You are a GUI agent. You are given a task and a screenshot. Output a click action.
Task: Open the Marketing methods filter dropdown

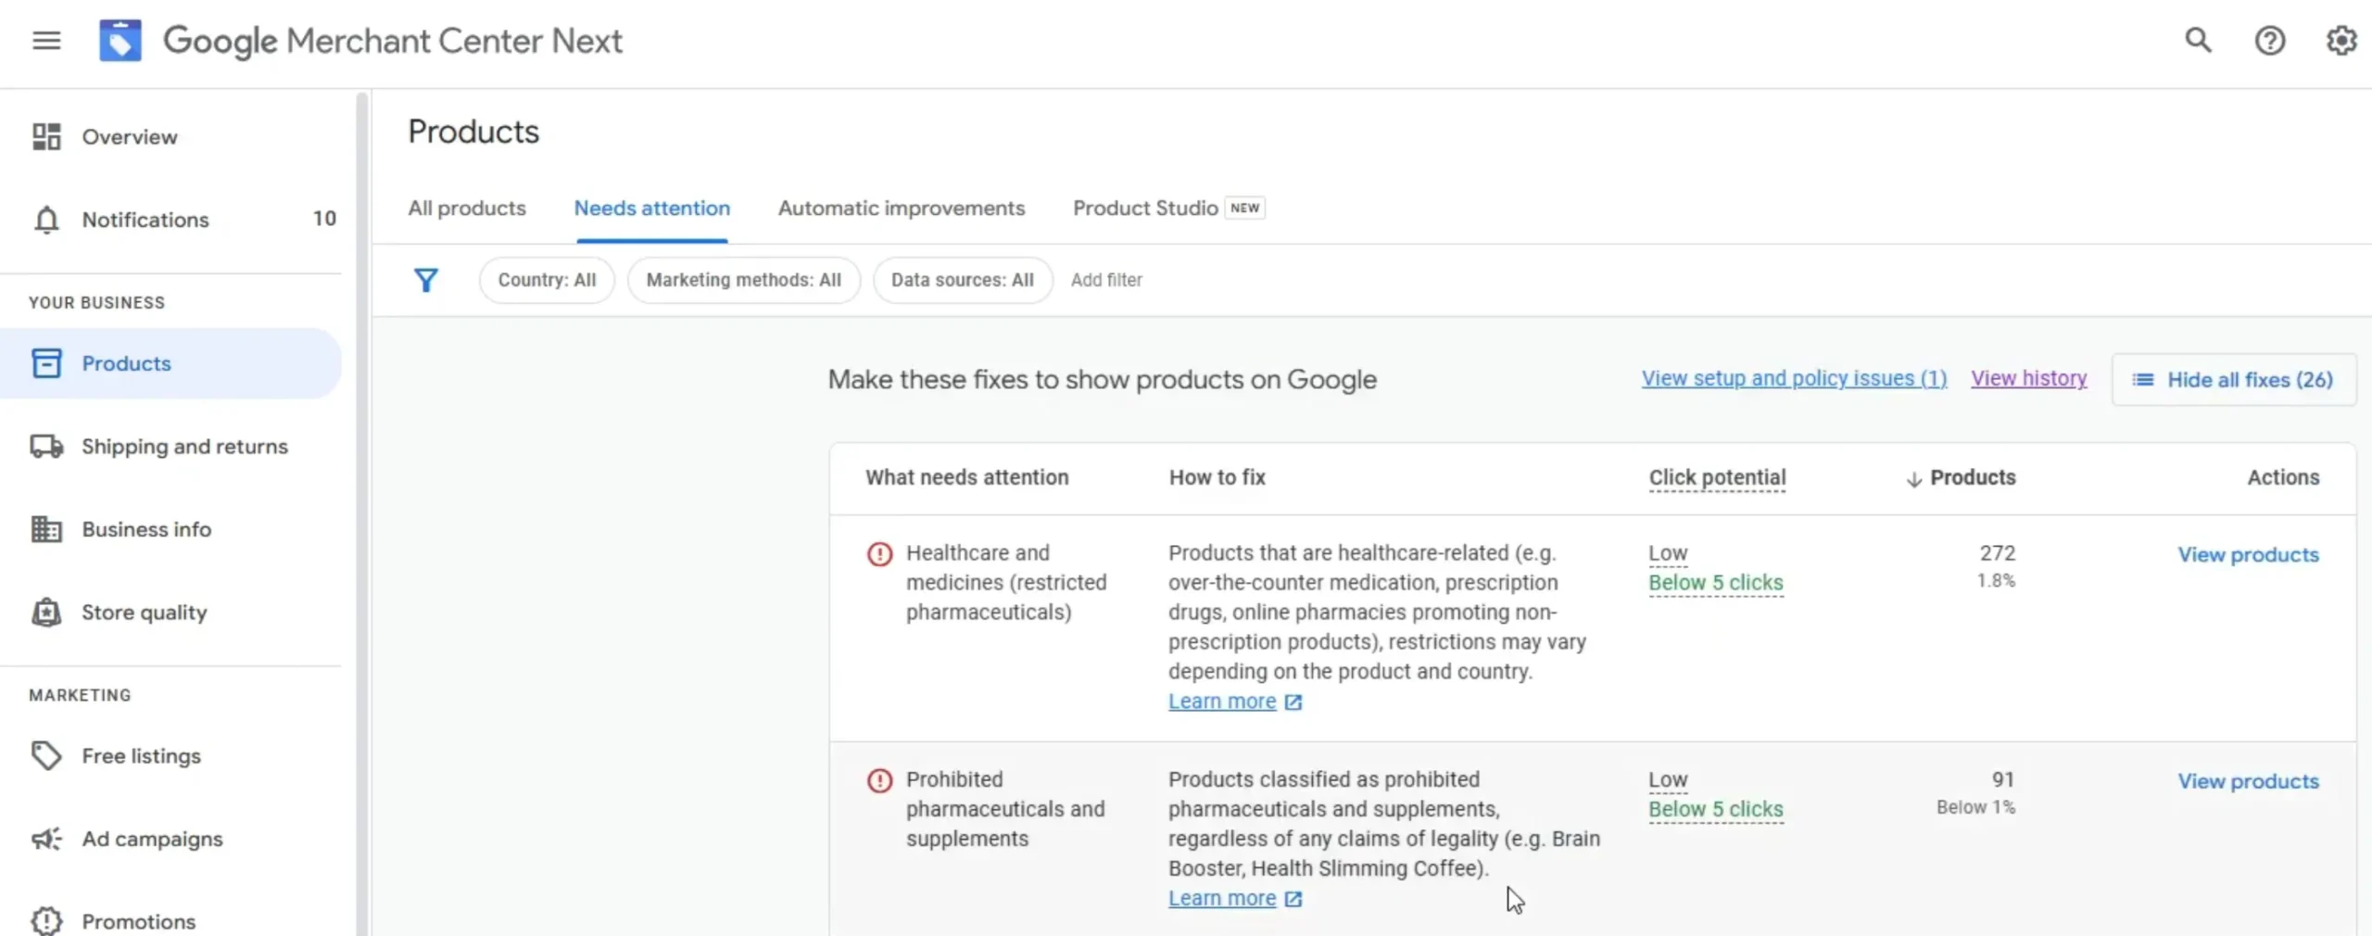[743, 280]
